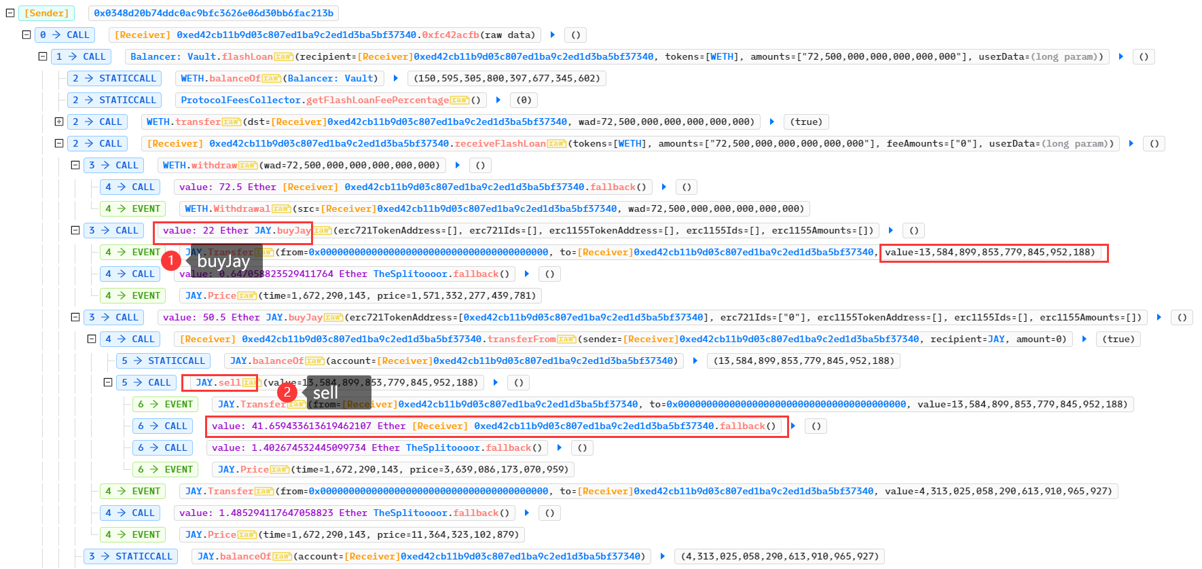Click raw badge on JAY.Price price=11,364,323,102,879
This screenshot has height=569, width=1202.
click(x=247, y=535)
